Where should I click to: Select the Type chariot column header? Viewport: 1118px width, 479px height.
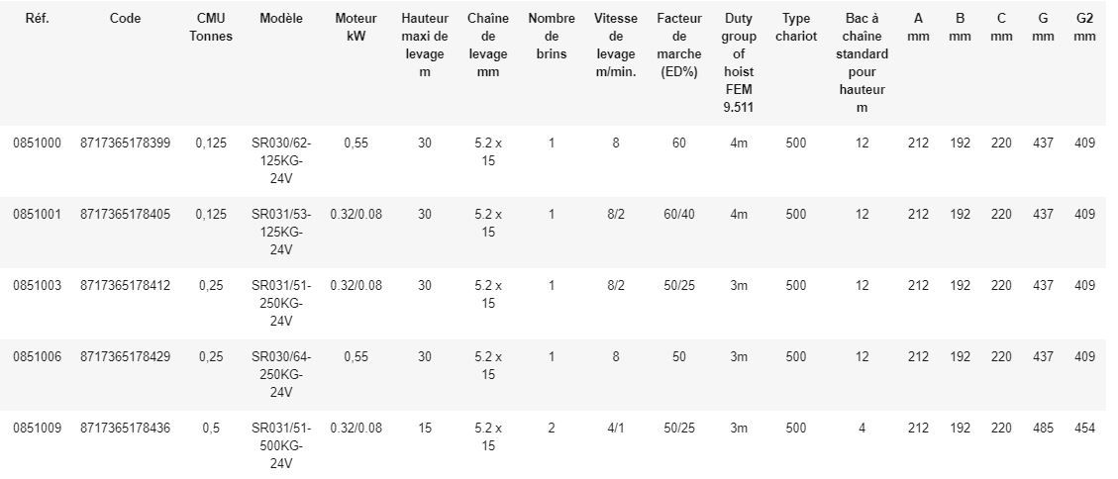click(x=795, y=28)
